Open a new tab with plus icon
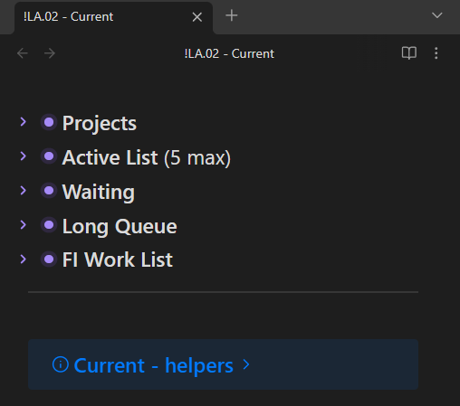Screen dimensions: 460x406 [232, 15]
